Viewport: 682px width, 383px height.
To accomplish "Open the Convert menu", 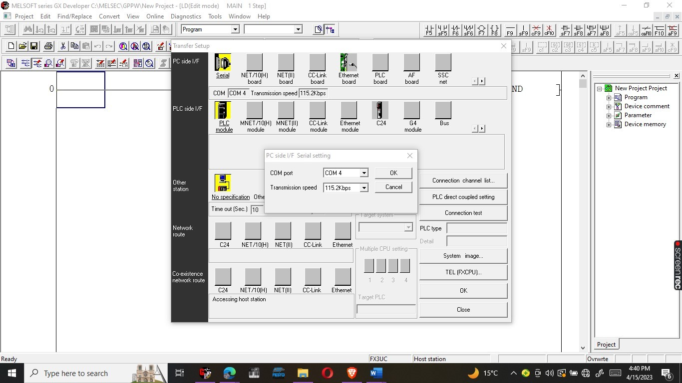I will tap(109, 16).
